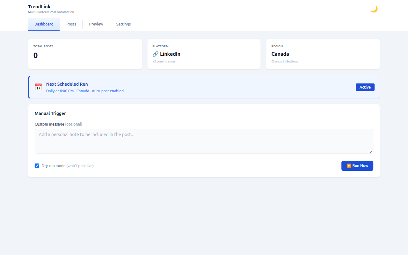Click the calendar icon beside Next Scheduled Run
The height and width of the screenshot is (255, 408).
coord(38,87)
